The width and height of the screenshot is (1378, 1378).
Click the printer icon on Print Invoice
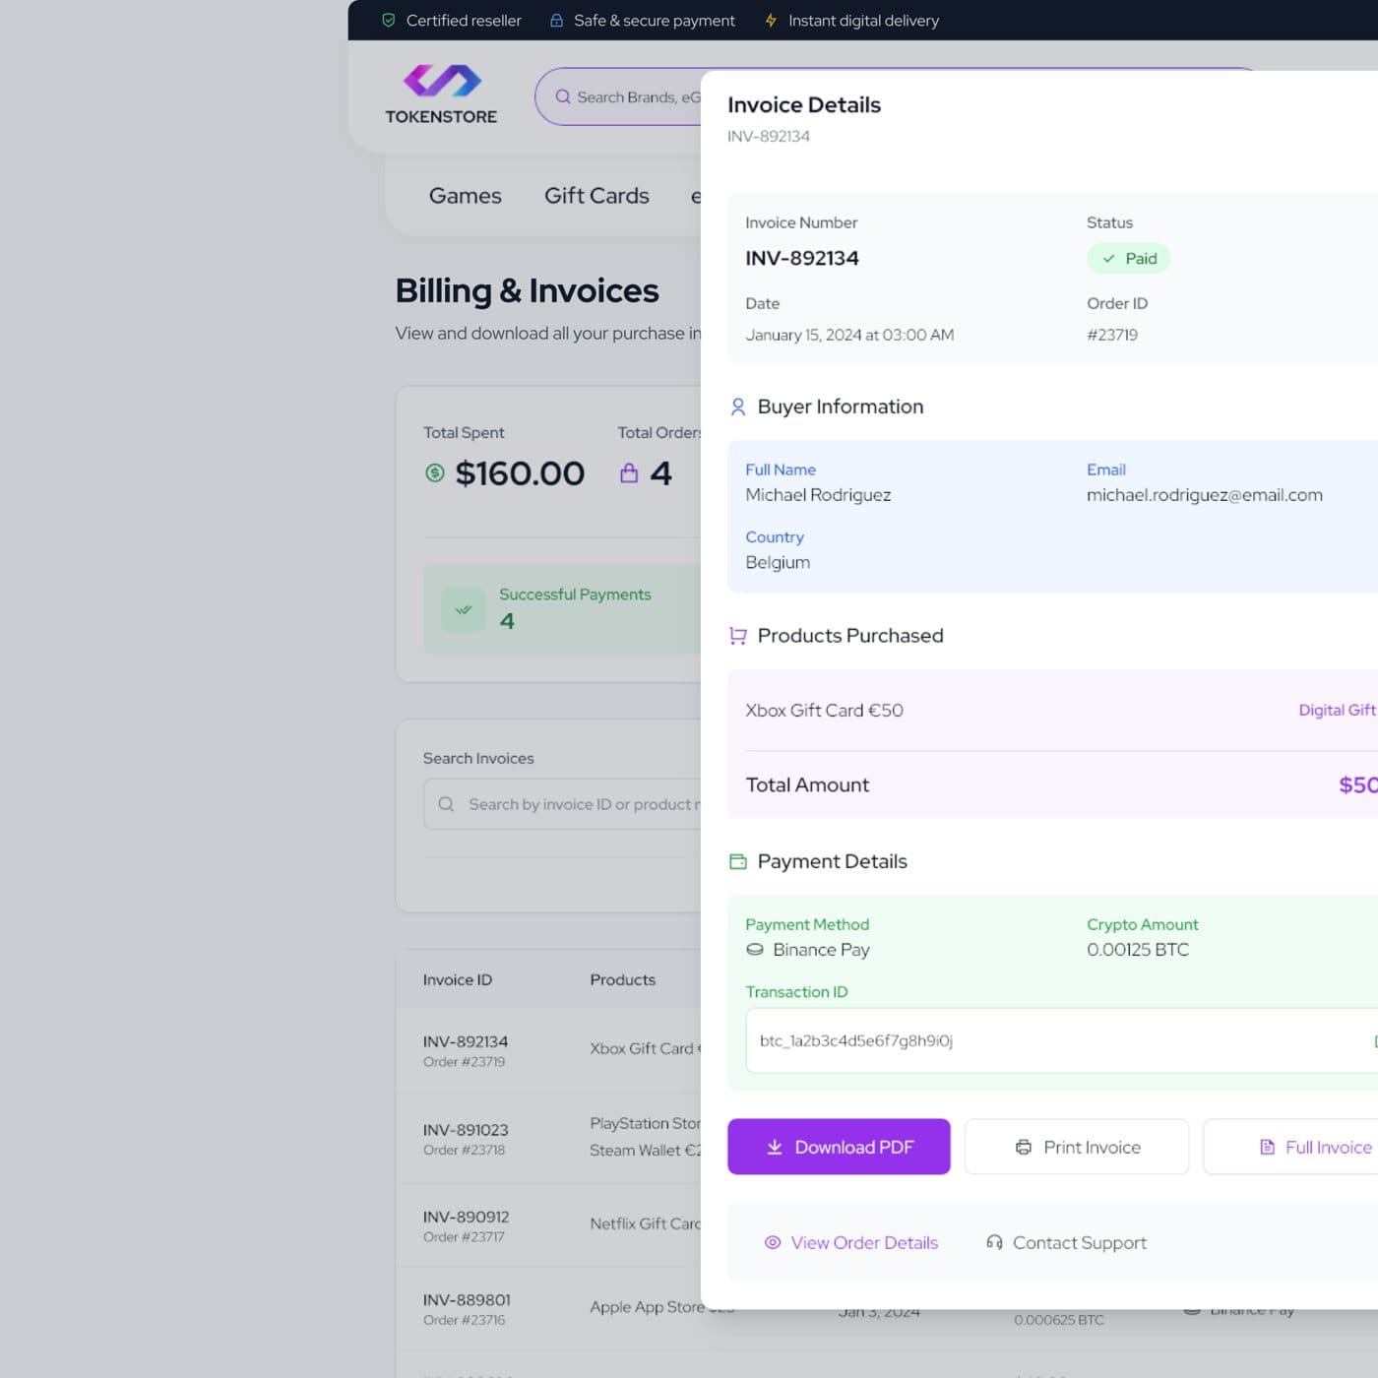(x=1024, y=1147)
